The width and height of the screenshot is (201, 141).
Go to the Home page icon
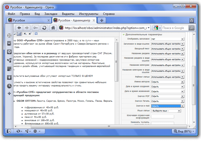(x=53, y=28)
